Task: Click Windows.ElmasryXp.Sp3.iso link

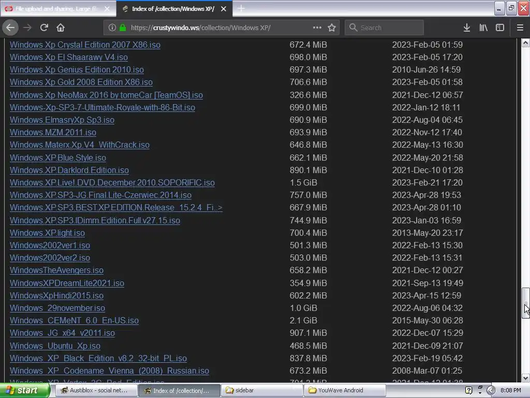Action: 62,120
